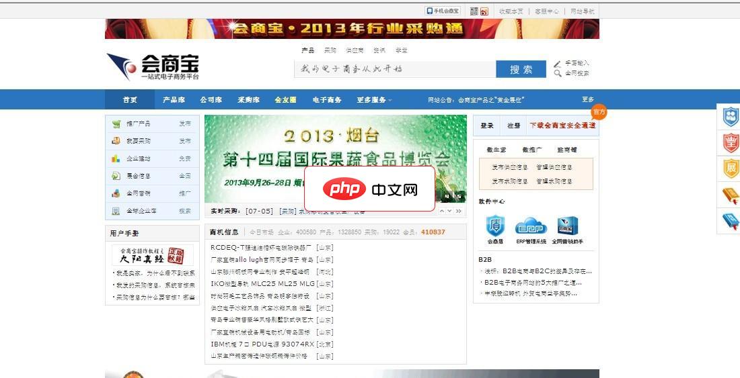740x378 pixels.
Task: Open the 全网营销助手 software box icon
Action: coord(567,226)
